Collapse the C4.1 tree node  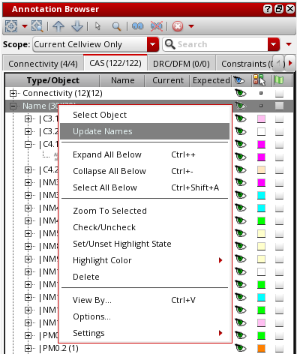click(28, 144)
